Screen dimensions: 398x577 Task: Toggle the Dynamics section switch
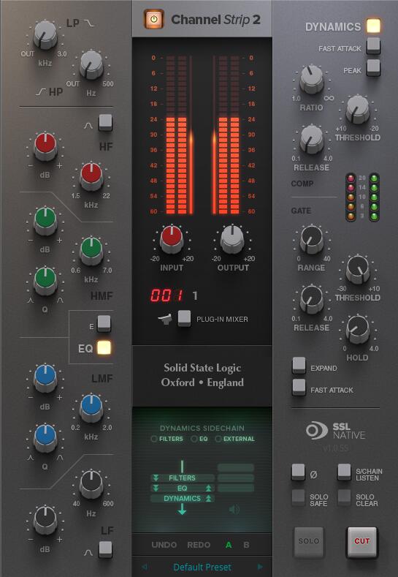(x=373, y=26)
